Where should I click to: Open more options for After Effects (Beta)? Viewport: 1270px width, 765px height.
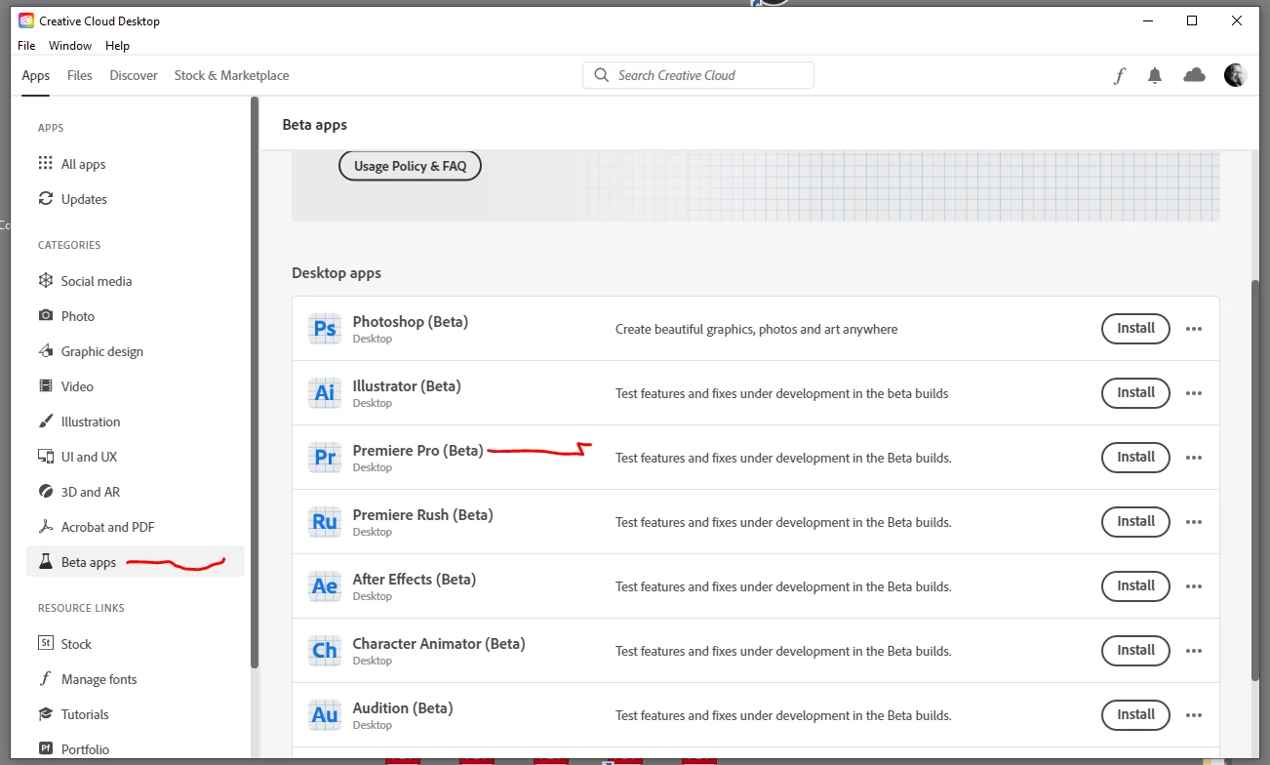[1194, 586]
